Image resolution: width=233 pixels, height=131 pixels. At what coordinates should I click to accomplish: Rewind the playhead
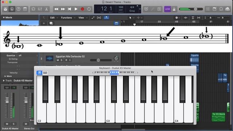tap(56, 9)
